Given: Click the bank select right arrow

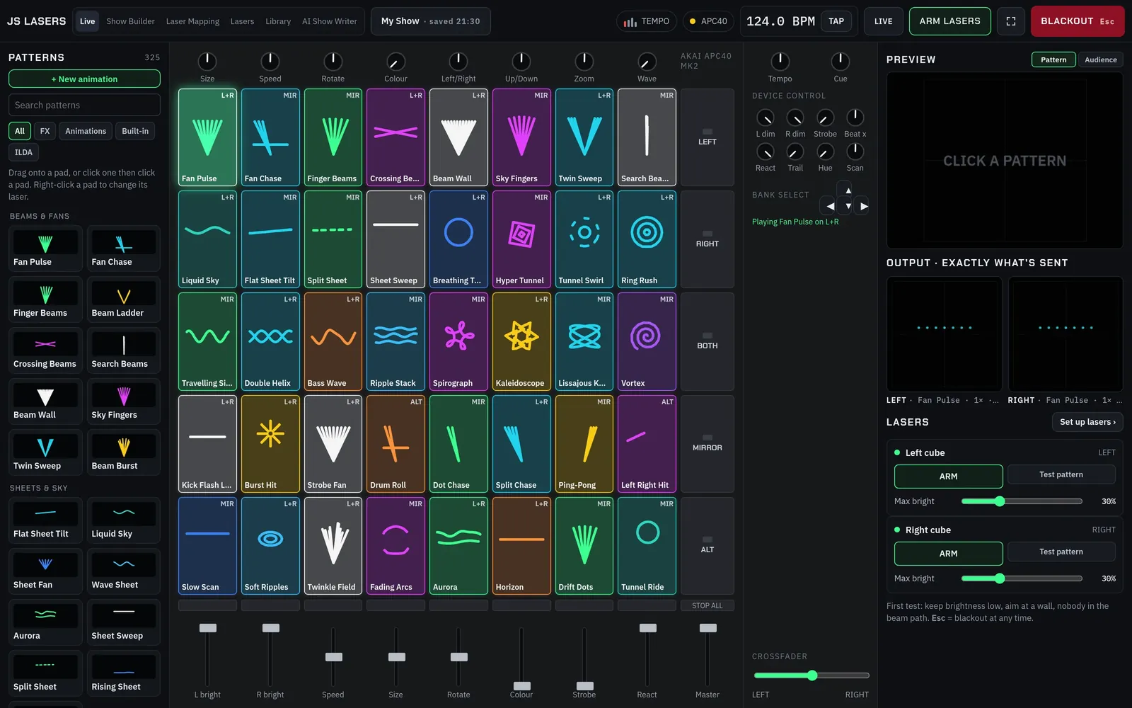Looking at the screenshot, I should pos(864,206).
